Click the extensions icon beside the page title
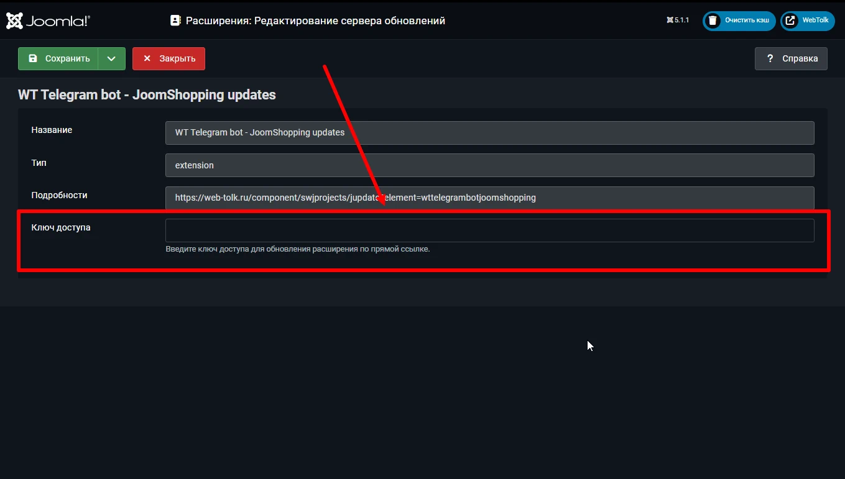 (175, 21)
